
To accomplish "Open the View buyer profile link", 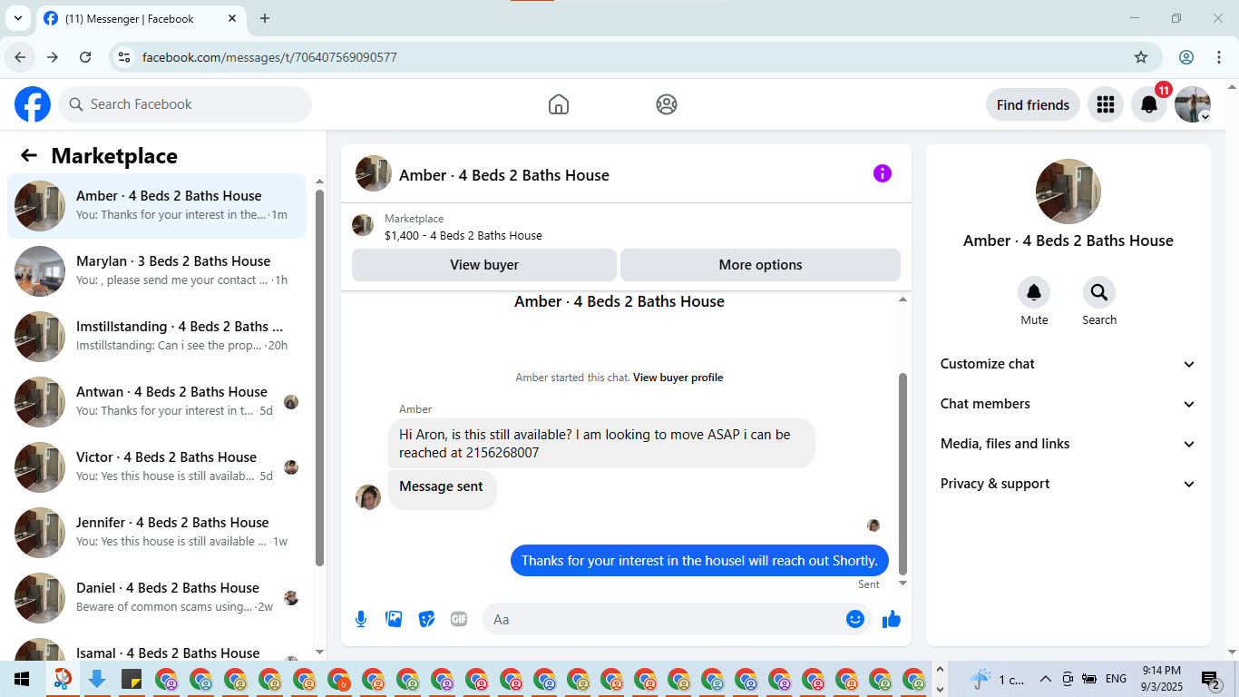I will pos(678,378).
